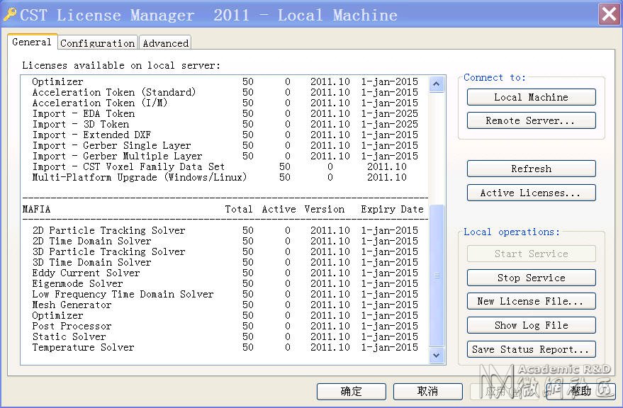Click the key icon in the title bar
Image resolution: width=623 pixels, height=408 pixels.
click(x=9, y=14)
